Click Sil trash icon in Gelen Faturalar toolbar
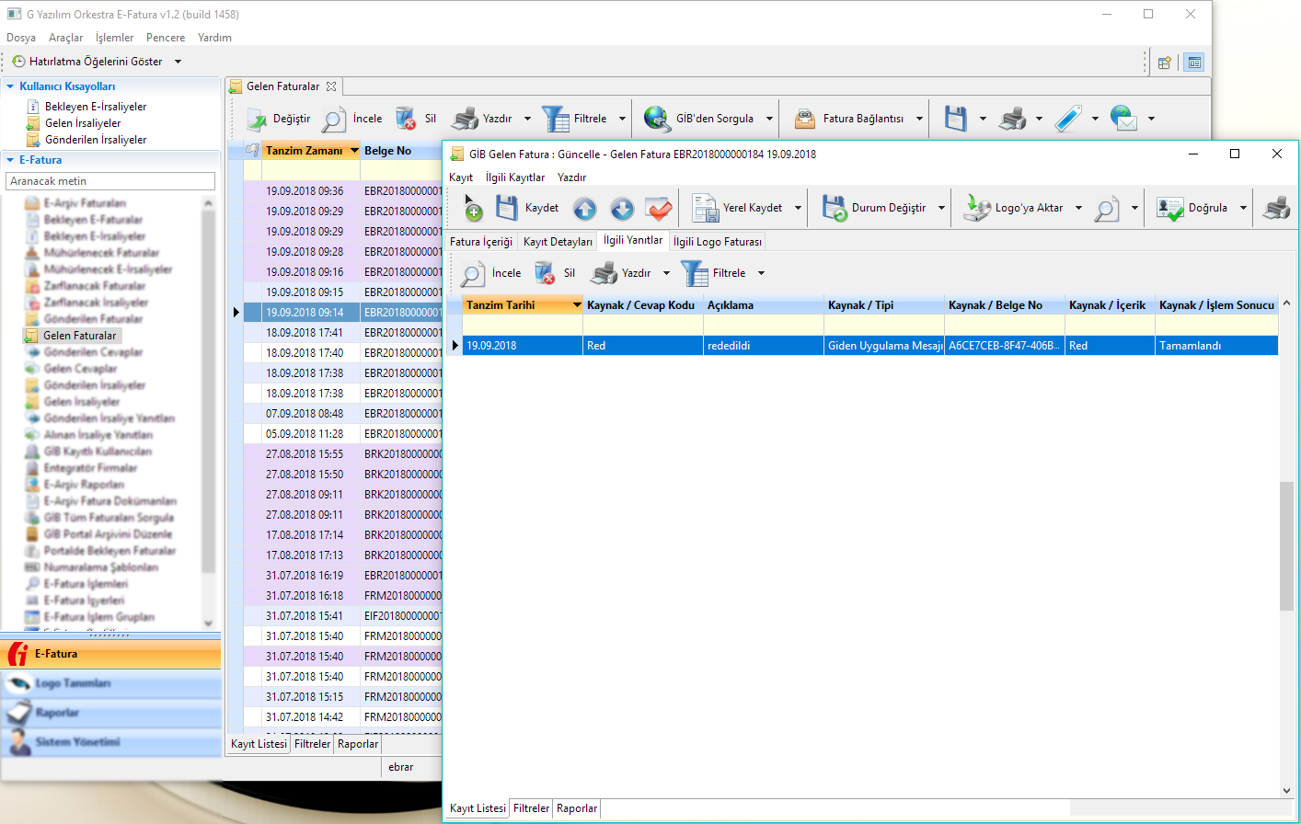Screen dimensions: 1301x824 pos(406,119)
